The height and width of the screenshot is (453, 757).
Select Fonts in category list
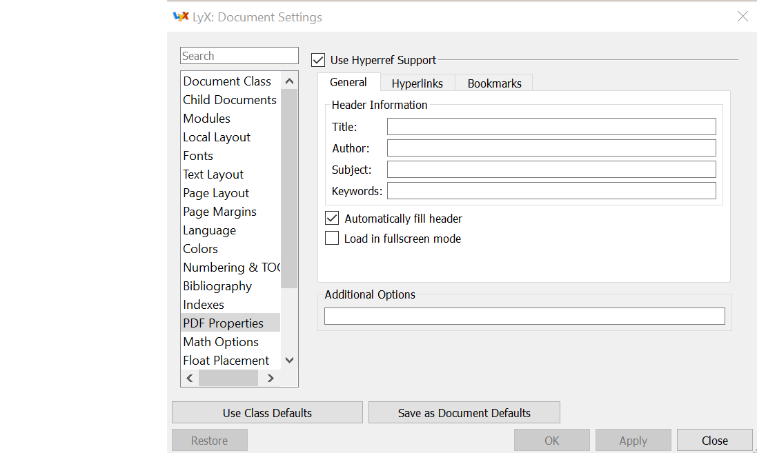[x=230, y=156]
